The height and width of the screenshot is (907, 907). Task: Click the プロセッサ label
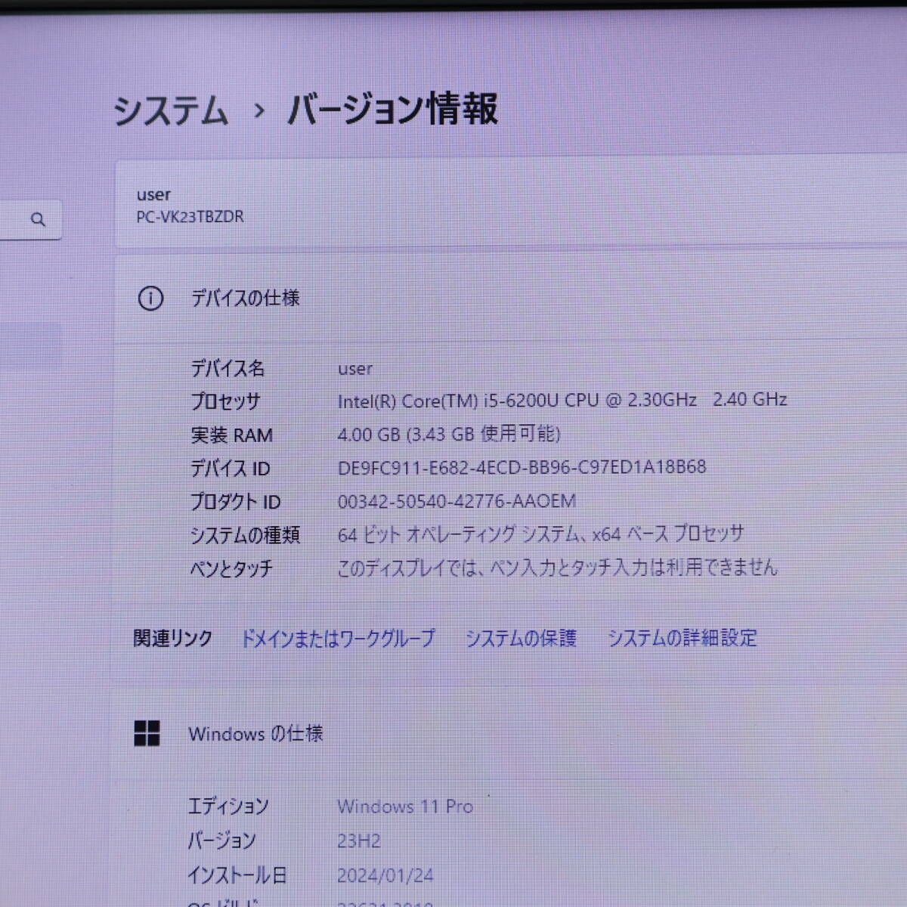coord(225,401)
